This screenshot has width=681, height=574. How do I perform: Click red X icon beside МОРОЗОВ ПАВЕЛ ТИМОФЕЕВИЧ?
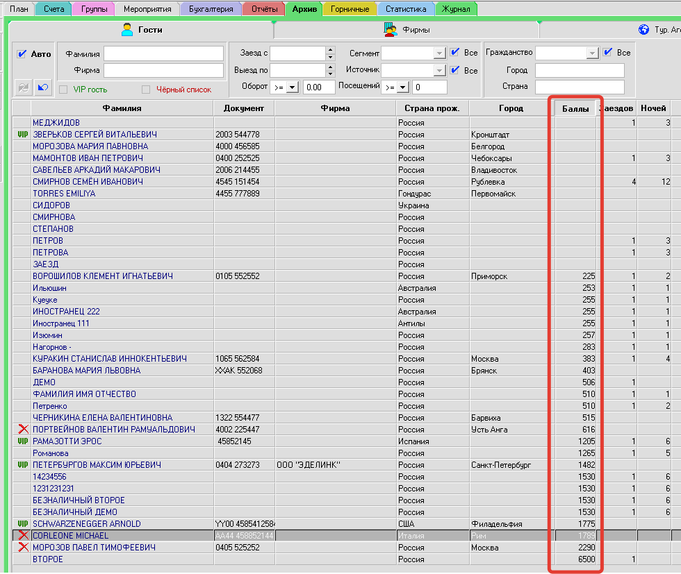coord(23,548)
